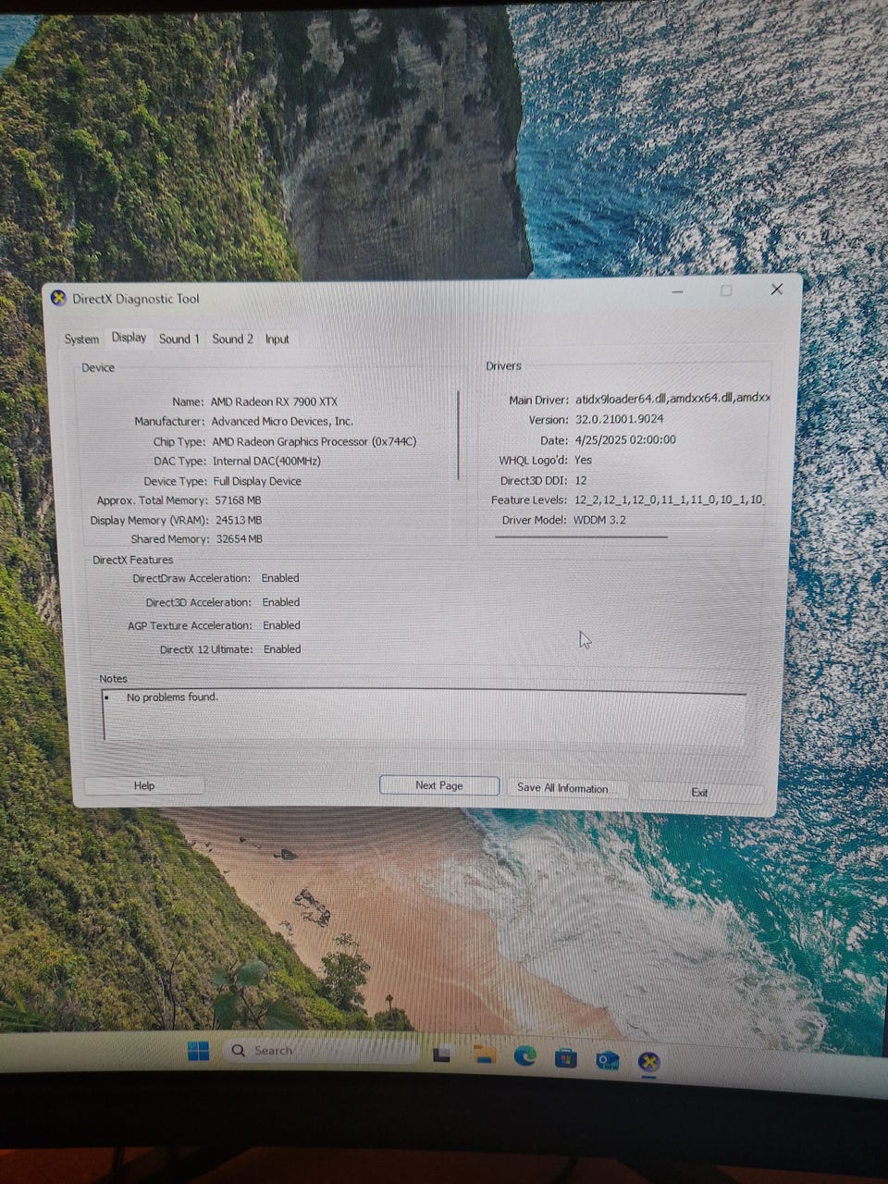This screenshot has width=888, height=1184.
Task: Click WHQL Logo'd value 'Yes'
Action: pyautogui.click(x=583, y=460)
